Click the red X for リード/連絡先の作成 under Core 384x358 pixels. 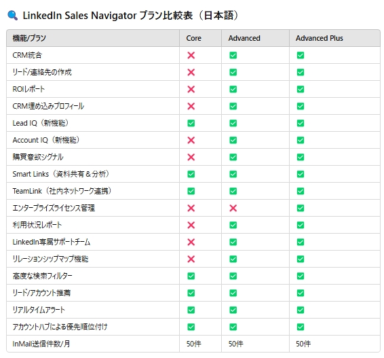click(x=191, y=72)
